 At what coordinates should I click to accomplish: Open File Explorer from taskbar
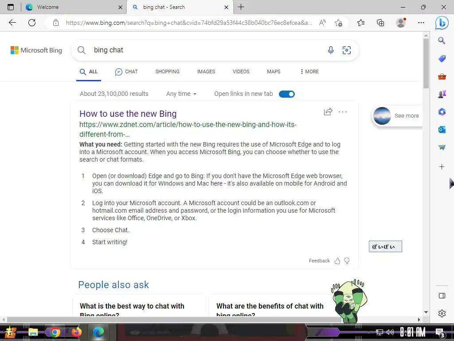click(x=33, y=332)
